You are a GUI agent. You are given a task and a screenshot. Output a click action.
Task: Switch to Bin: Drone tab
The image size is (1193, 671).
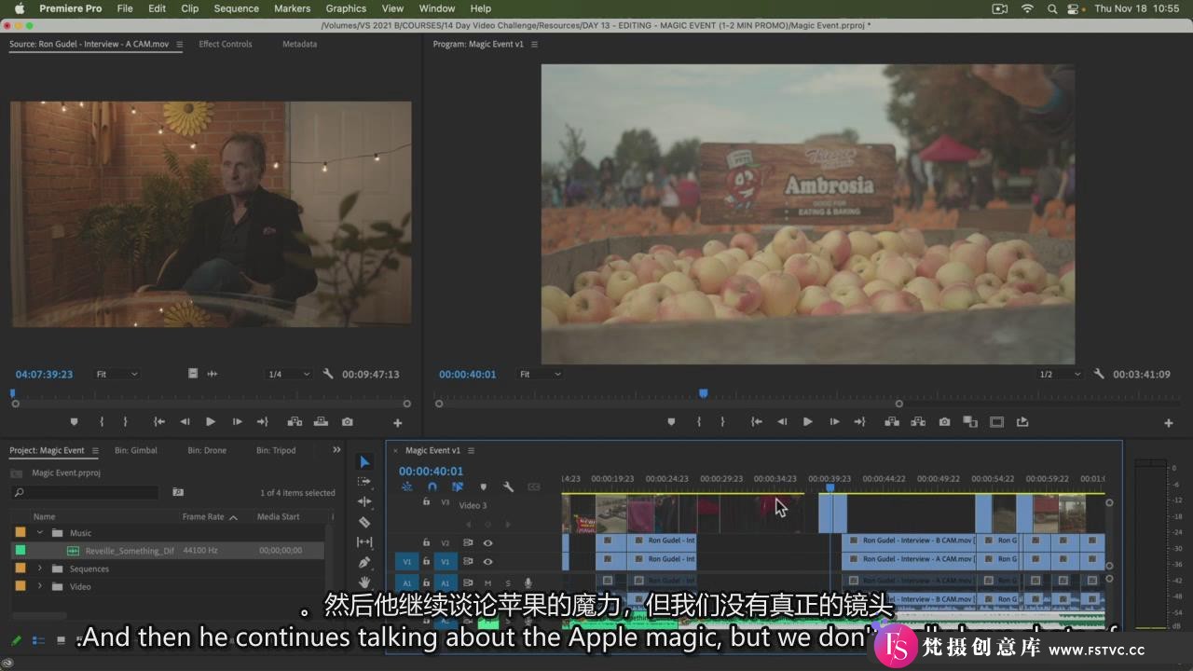tap(207, 450)
